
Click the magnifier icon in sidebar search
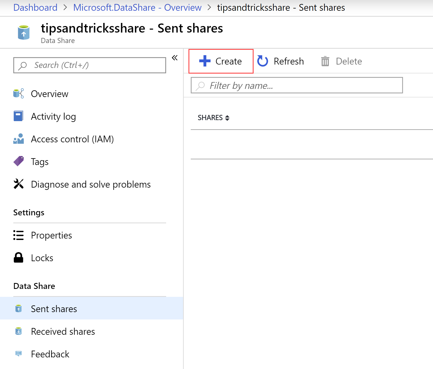22,66
